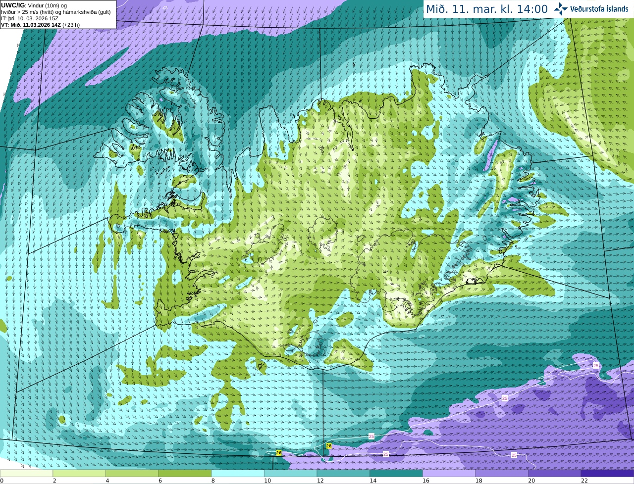Pick the 10–12 m/s light teal swatch

coord(291,474)
